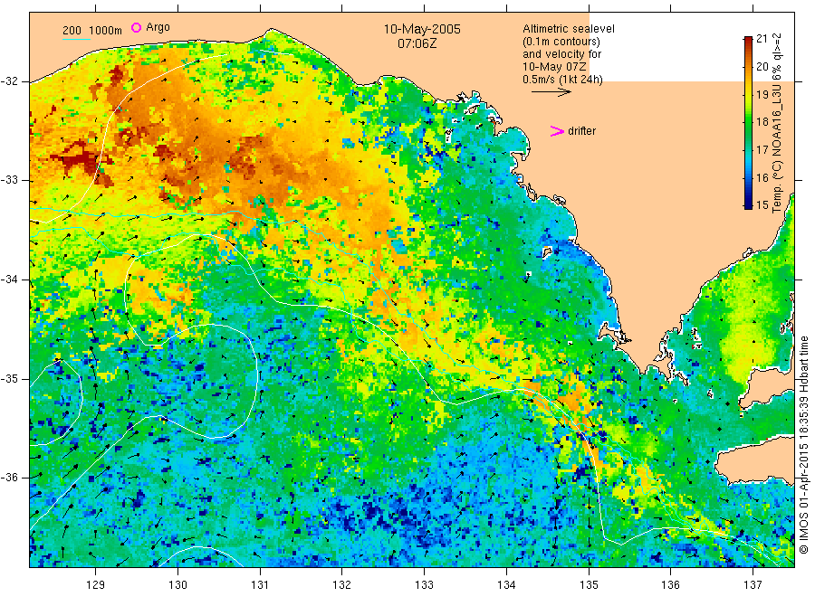815x597 pixels.
Task: Click 'and velocity for' legend line
Action: click(x=561, y=54)
